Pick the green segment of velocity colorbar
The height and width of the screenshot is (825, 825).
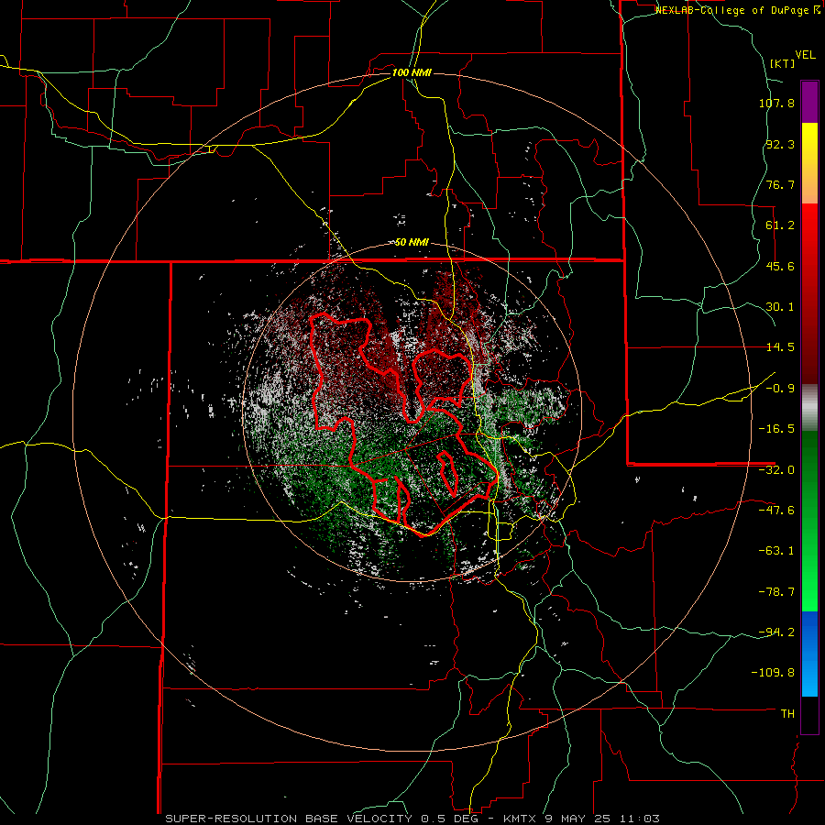[x=809, y=521]
